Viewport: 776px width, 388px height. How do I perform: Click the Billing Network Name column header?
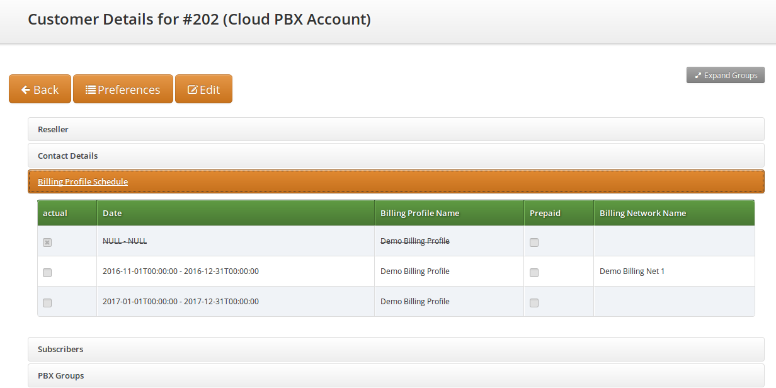coord(642,213)
